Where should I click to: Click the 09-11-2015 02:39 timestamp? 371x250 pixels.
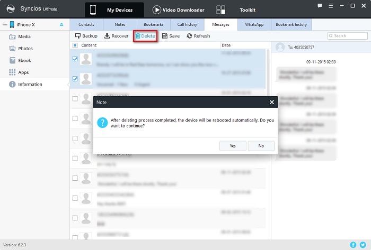click(321, 62)
